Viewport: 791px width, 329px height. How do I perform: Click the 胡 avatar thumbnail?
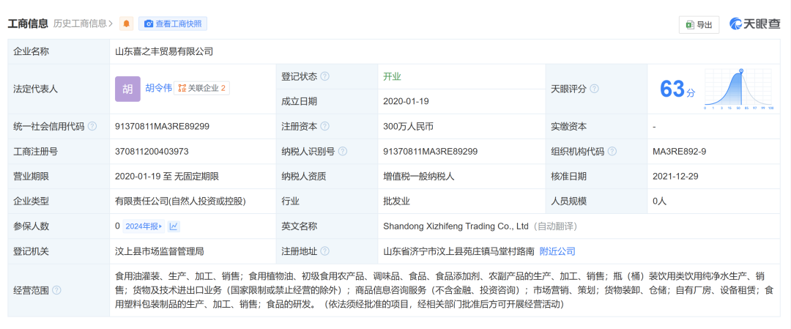[x=127, y=89]
